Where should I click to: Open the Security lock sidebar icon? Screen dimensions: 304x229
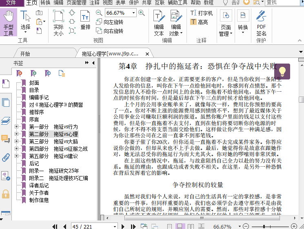(x=6, y=194)
